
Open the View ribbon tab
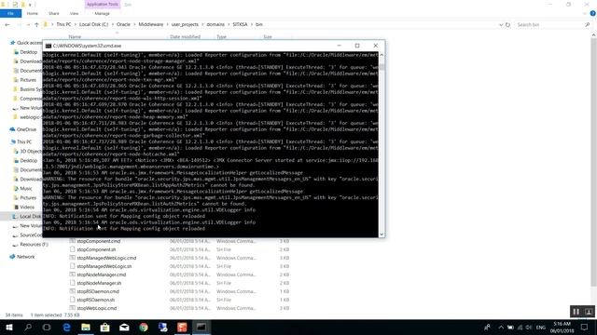74,13
